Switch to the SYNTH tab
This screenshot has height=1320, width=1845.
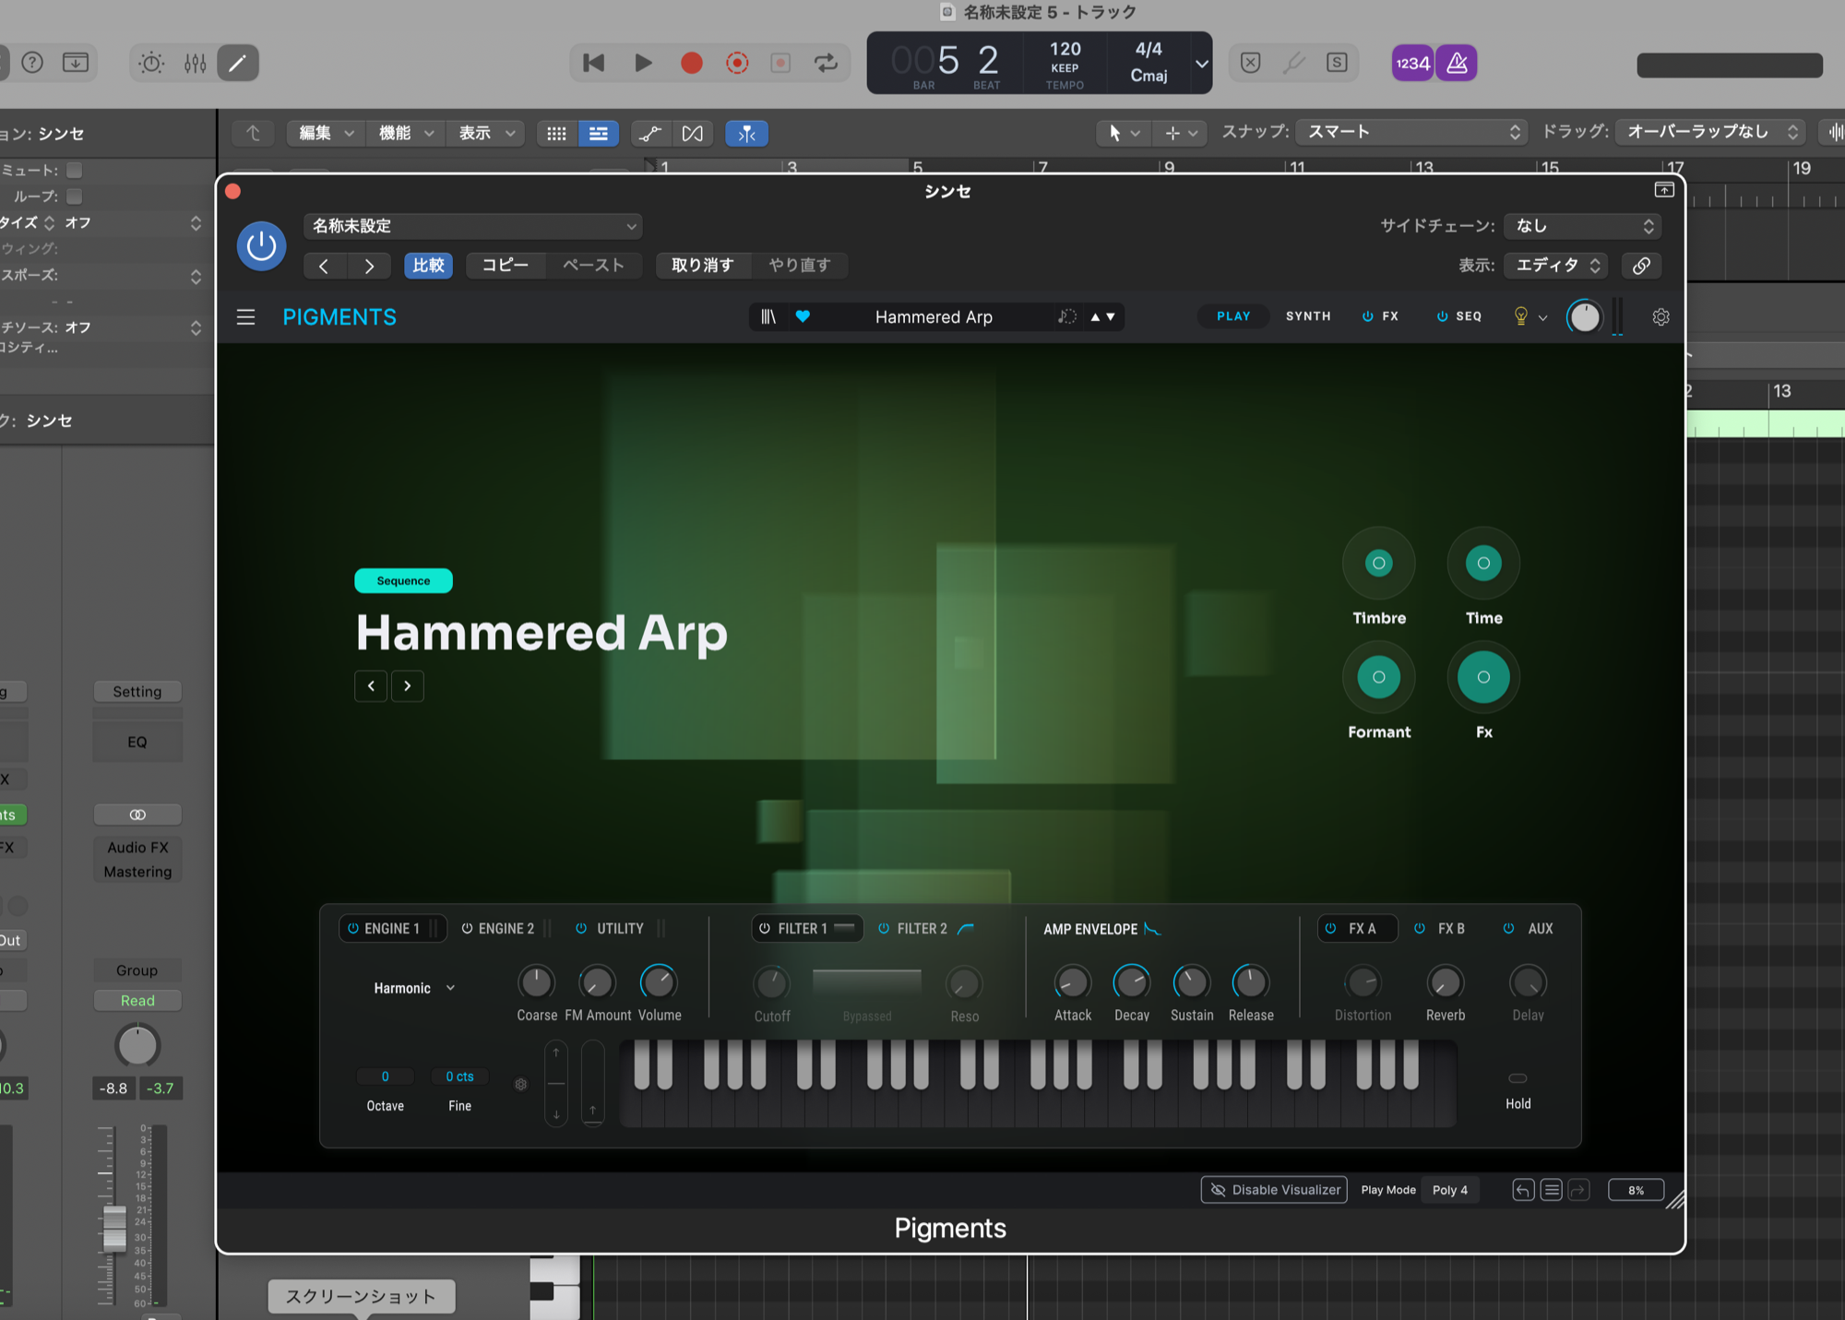click(1308, 316)
